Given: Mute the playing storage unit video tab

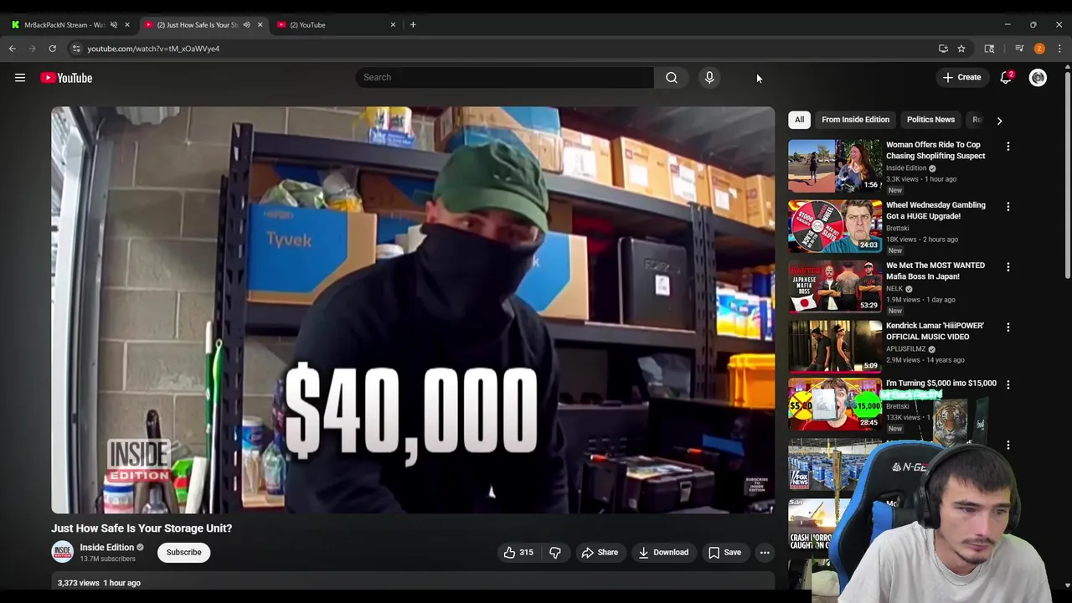Looking at the screenshot, I should click(x=246, y=24).
